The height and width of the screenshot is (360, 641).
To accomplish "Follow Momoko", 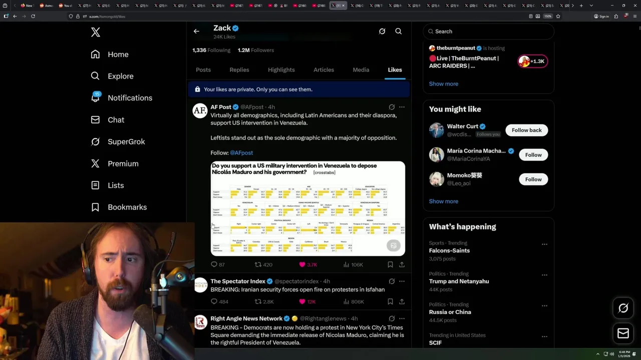I will pos(533,179).
